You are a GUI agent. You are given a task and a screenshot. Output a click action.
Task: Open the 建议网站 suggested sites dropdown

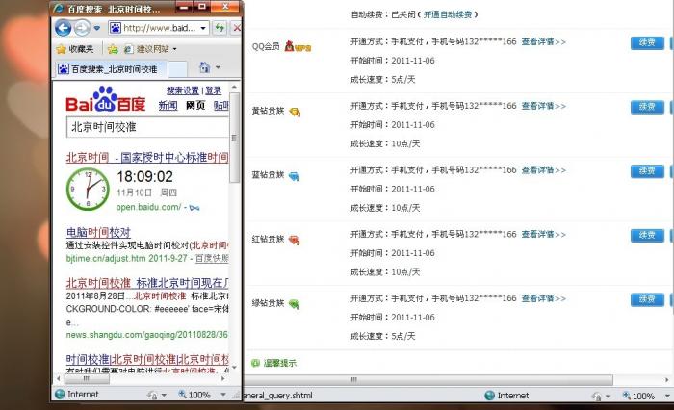tap(151, 49)
